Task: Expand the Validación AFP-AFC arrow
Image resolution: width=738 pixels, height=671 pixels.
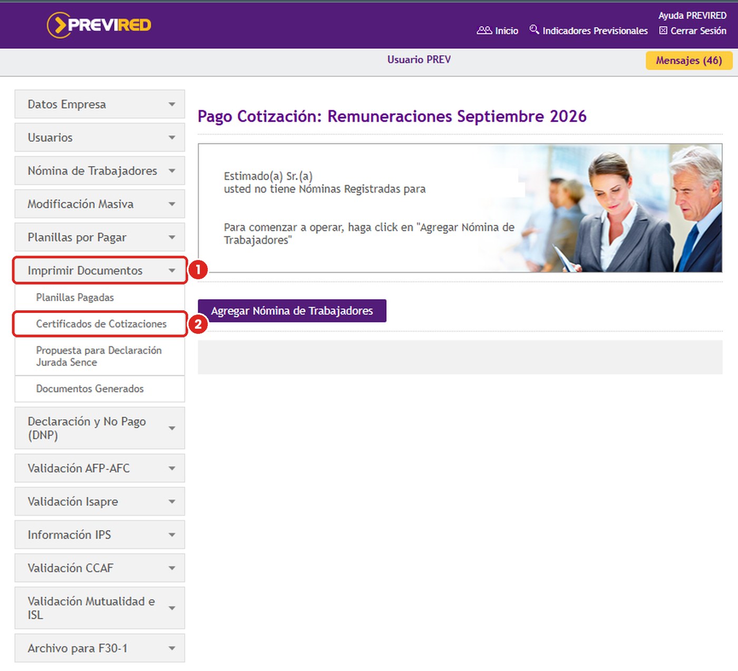Action: pyautogui.click(x=172, y=468)
